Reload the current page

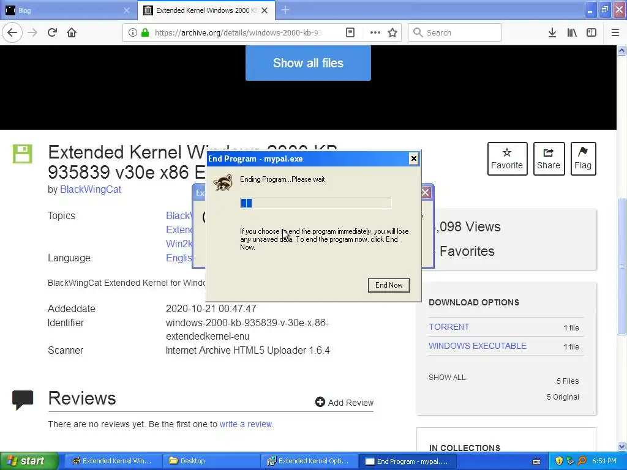(52, 32)
